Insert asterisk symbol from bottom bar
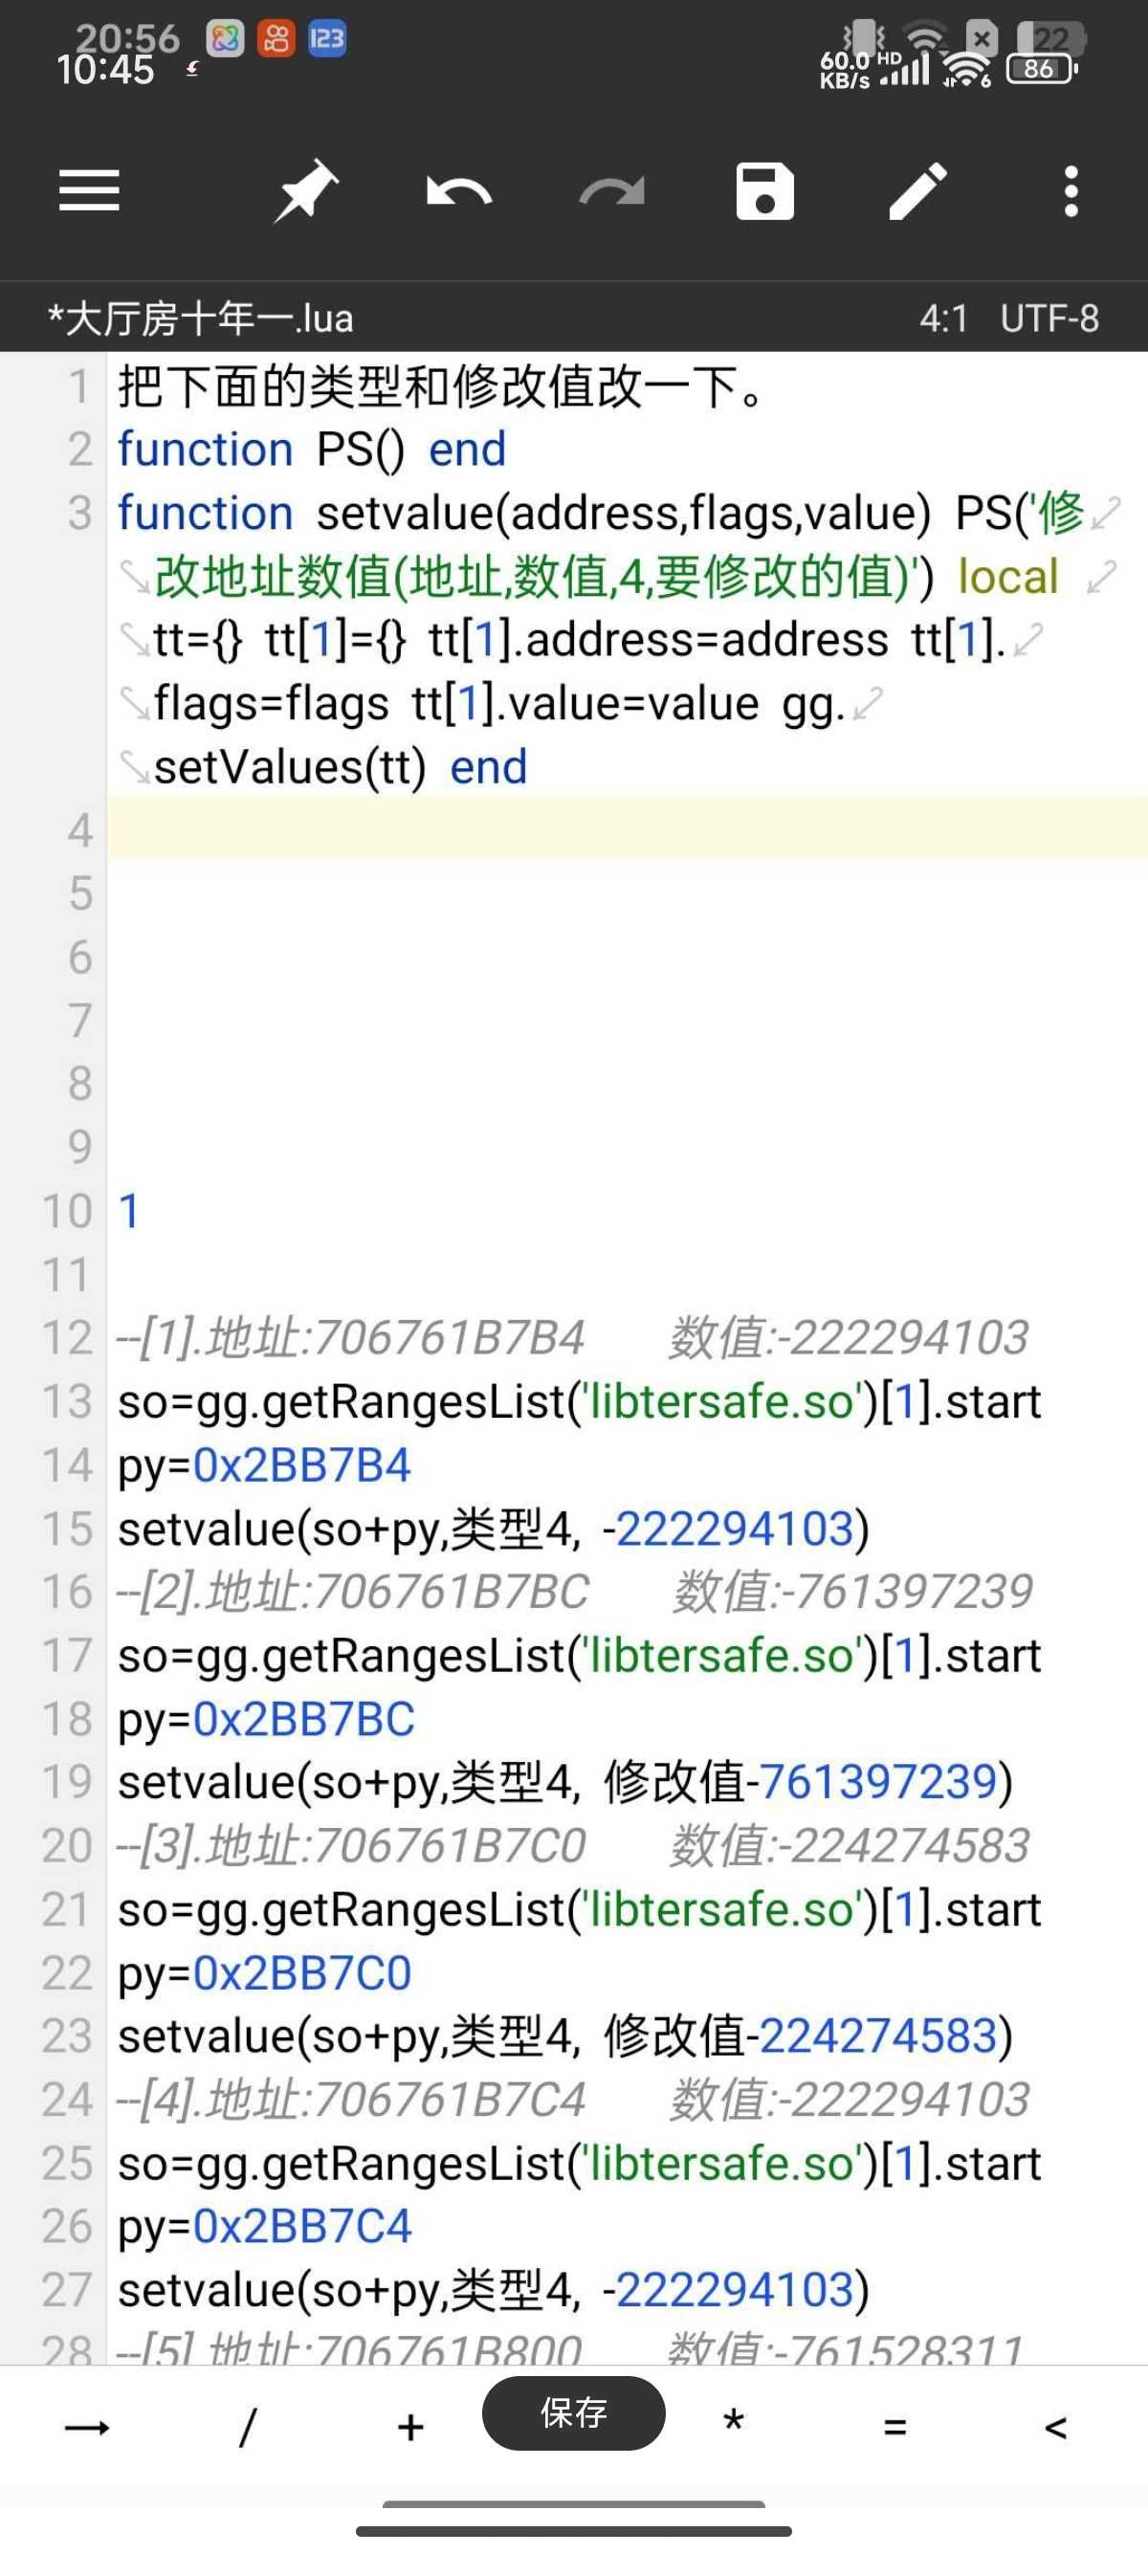The height and width of the screenshot is (2554, 1148). pos(734,2423)
